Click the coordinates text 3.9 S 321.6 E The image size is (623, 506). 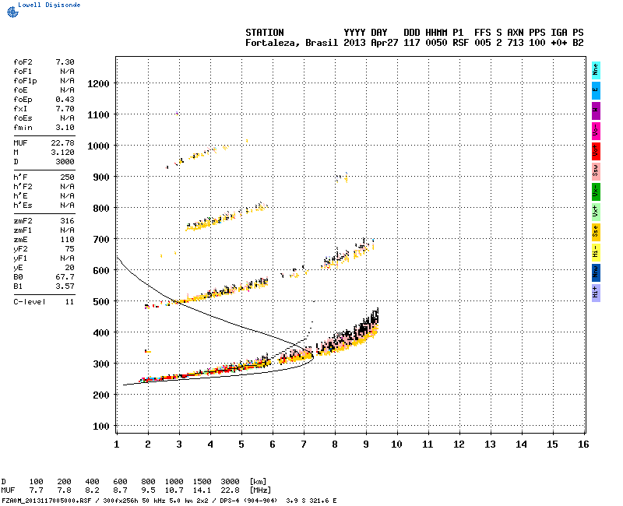point(311,501)
